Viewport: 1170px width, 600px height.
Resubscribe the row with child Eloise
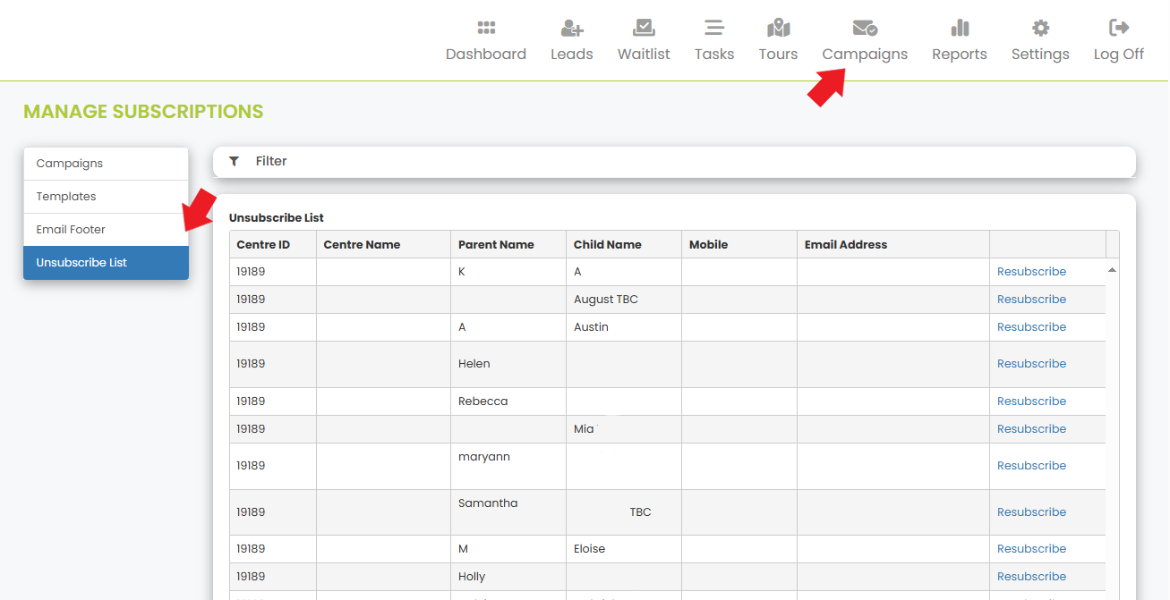[x=1031, y=549]
